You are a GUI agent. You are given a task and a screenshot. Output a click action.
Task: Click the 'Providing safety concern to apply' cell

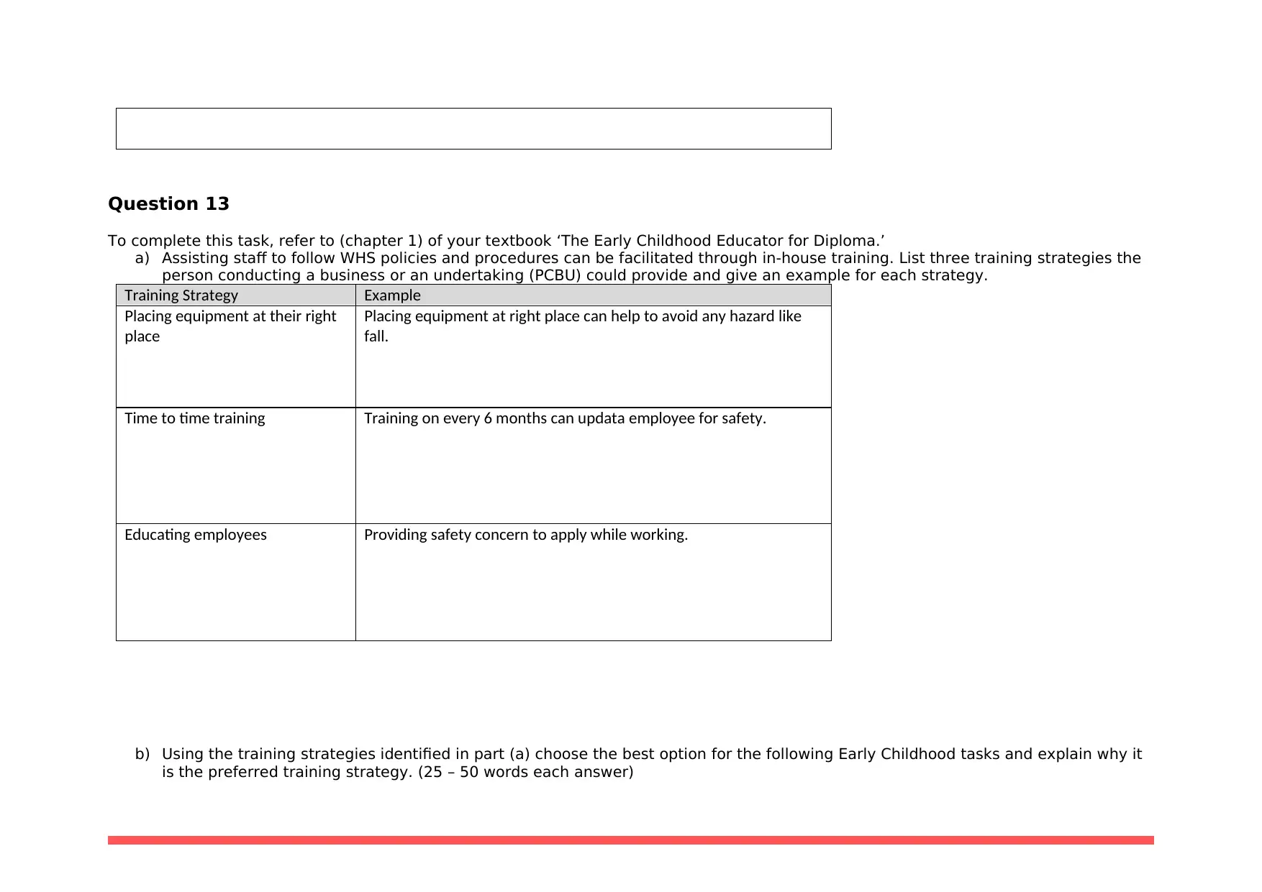pos(594,582)
